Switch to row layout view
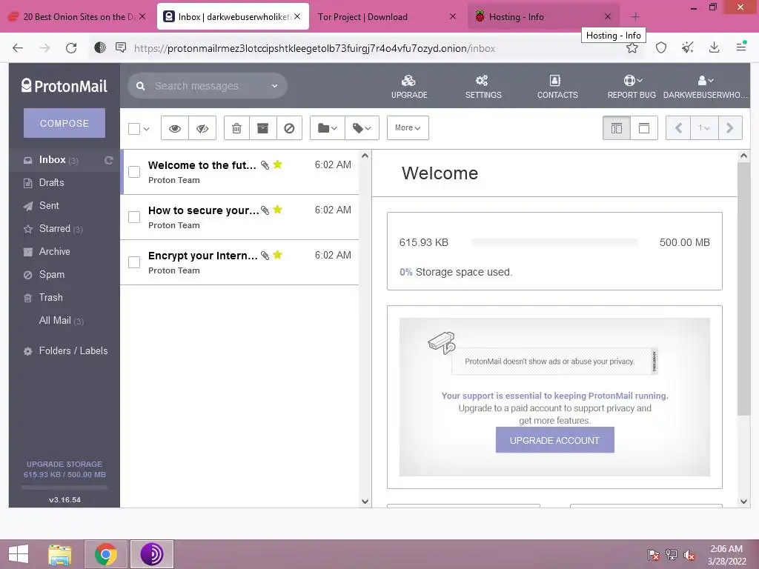The width and height of the screenshot is (759, 569). tap(644, 128)
